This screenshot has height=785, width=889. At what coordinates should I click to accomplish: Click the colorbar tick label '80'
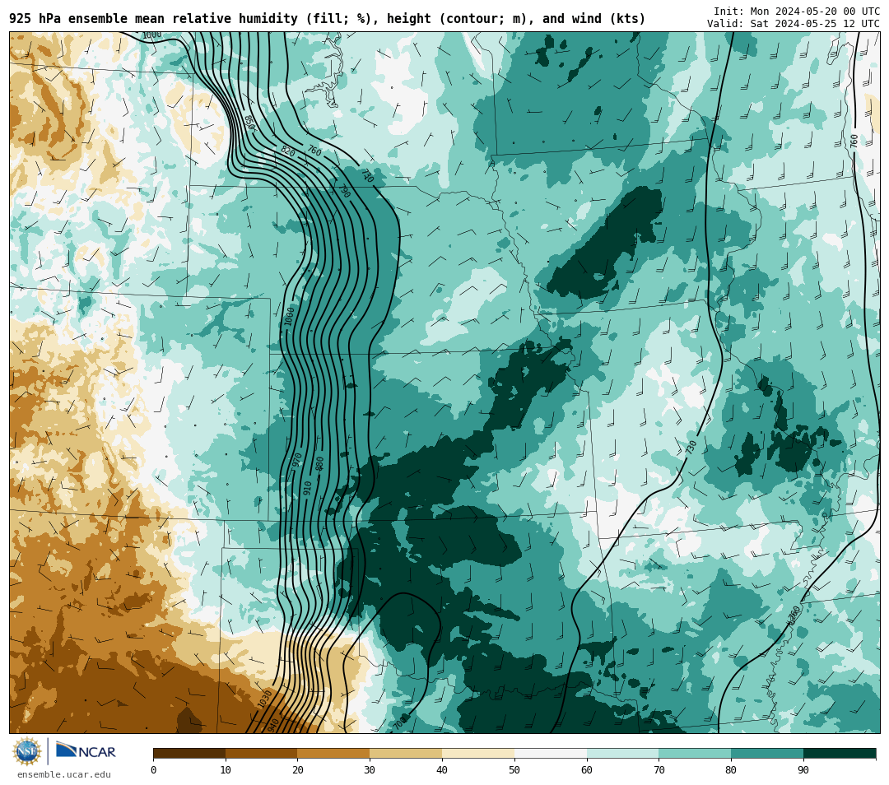732,769
